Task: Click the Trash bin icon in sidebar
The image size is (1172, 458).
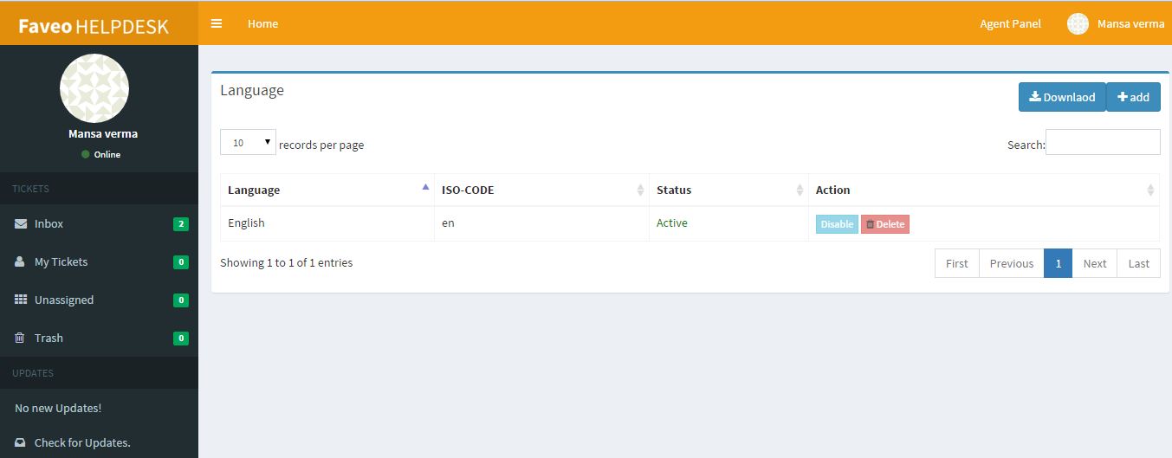Action: pos(20,338)
